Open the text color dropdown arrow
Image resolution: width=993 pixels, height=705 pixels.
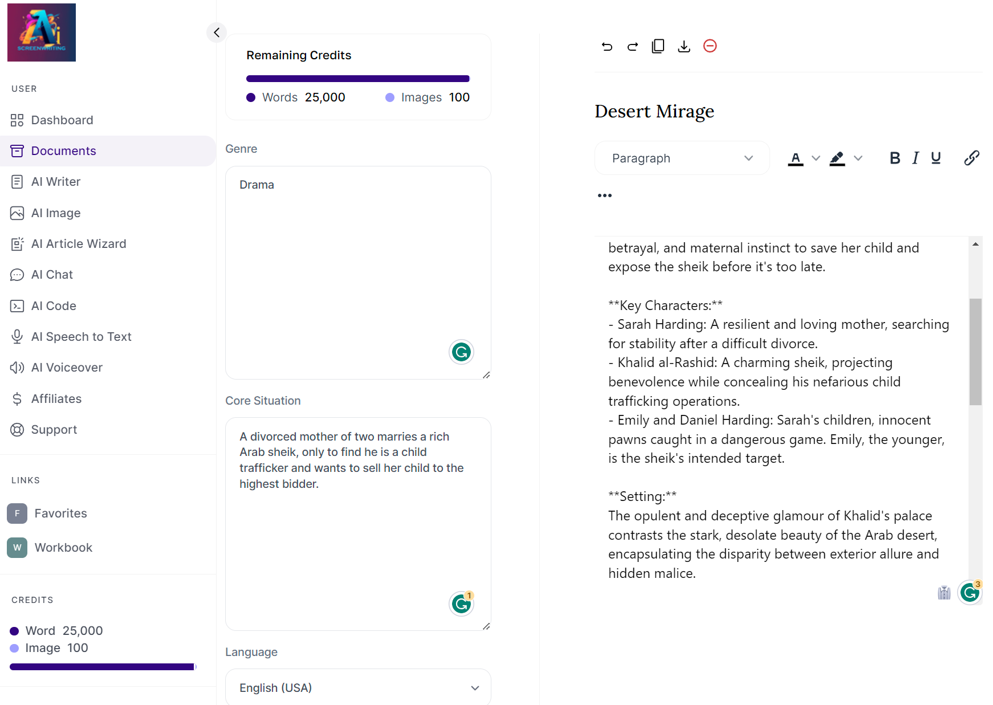tap(816, 158)
